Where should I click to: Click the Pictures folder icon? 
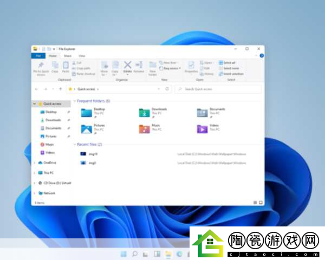click(87, 129)
